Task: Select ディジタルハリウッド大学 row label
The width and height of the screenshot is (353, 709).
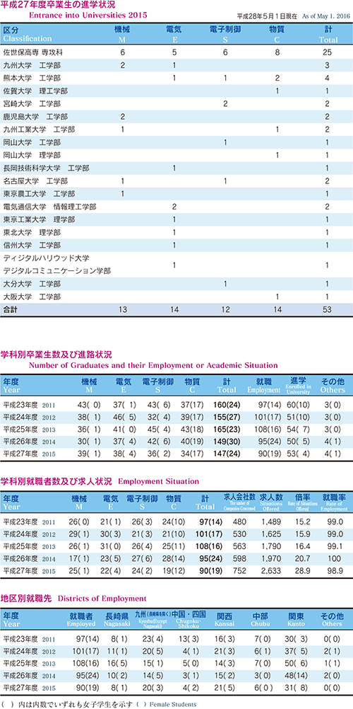Action: click(46, 258)
